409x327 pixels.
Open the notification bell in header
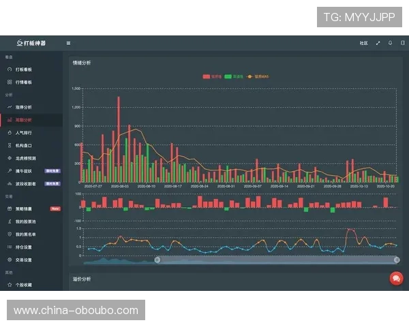click(x=390, y=43)
